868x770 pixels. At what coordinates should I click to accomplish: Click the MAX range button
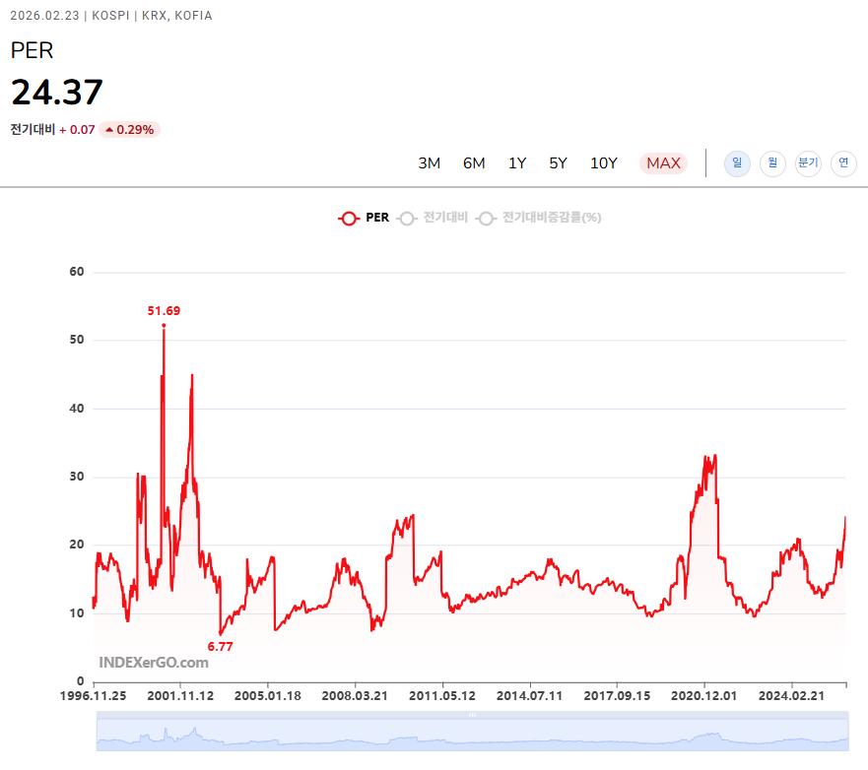663,163
